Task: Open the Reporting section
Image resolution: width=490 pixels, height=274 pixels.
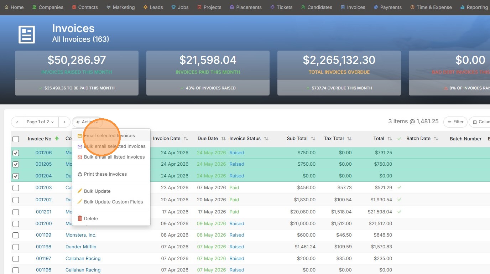Action: click(x=474, y=7)
